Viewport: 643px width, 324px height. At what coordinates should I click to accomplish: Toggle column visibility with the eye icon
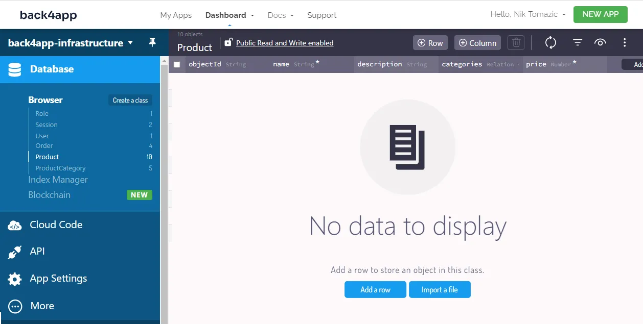click(x=601, y=43)
